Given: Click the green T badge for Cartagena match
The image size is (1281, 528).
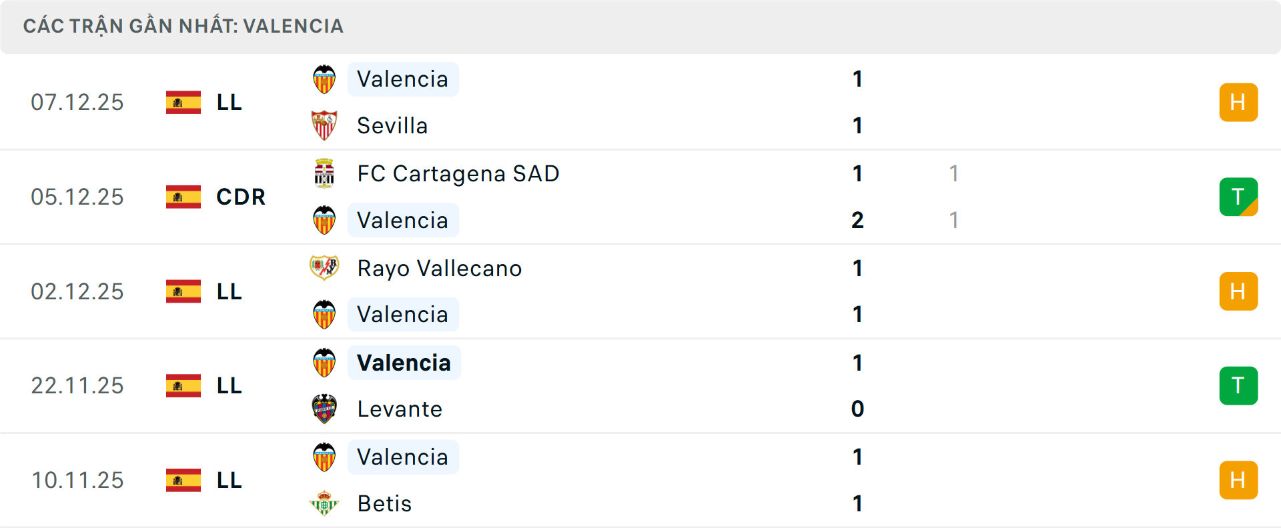Looking at the screenshot, I should [1238, 197].
